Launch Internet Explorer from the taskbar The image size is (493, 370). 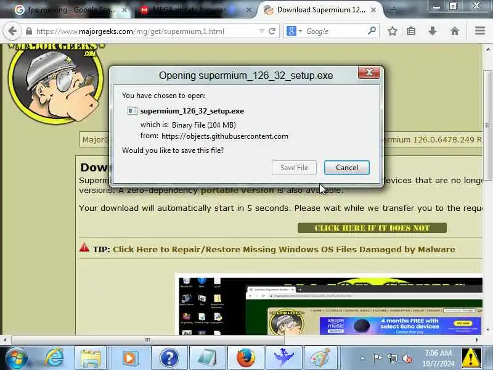pyautogui.click(x=54, y=358)
